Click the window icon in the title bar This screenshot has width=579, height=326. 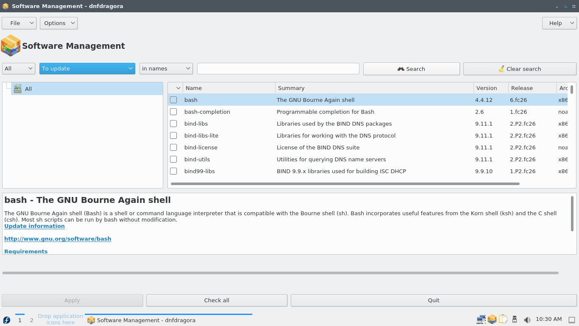click(6, 6)
